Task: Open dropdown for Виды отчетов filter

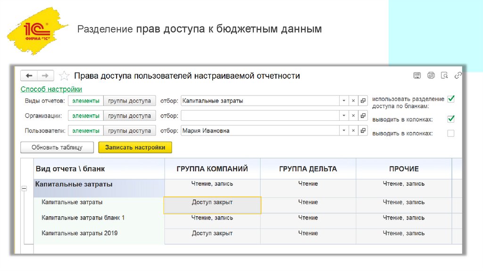Action: pos(343,101)
